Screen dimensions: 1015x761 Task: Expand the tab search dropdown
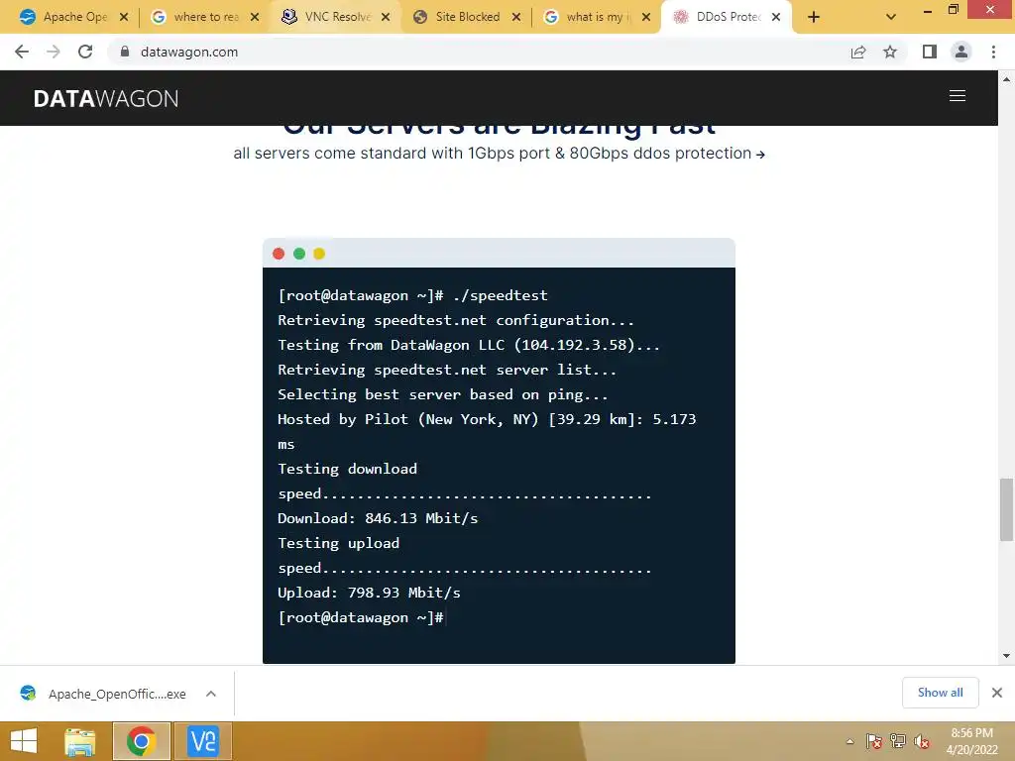891,17
